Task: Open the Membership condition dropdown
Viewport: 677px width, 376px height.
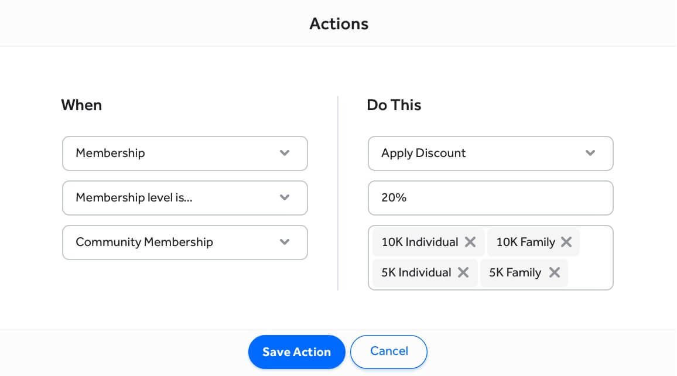Action: click(x=184, y=153)
